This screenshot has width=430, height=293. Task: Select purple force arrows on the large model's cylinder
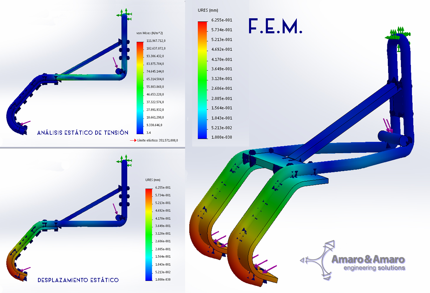pyautogui.click(x=388, y=126)
